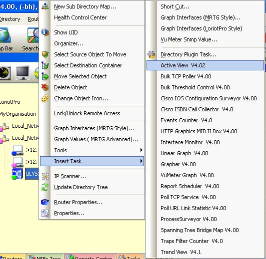The height and width of the screenshot is (259, 266).
Task: Click the Select Destination Container icon
Action: coord(45,65)
